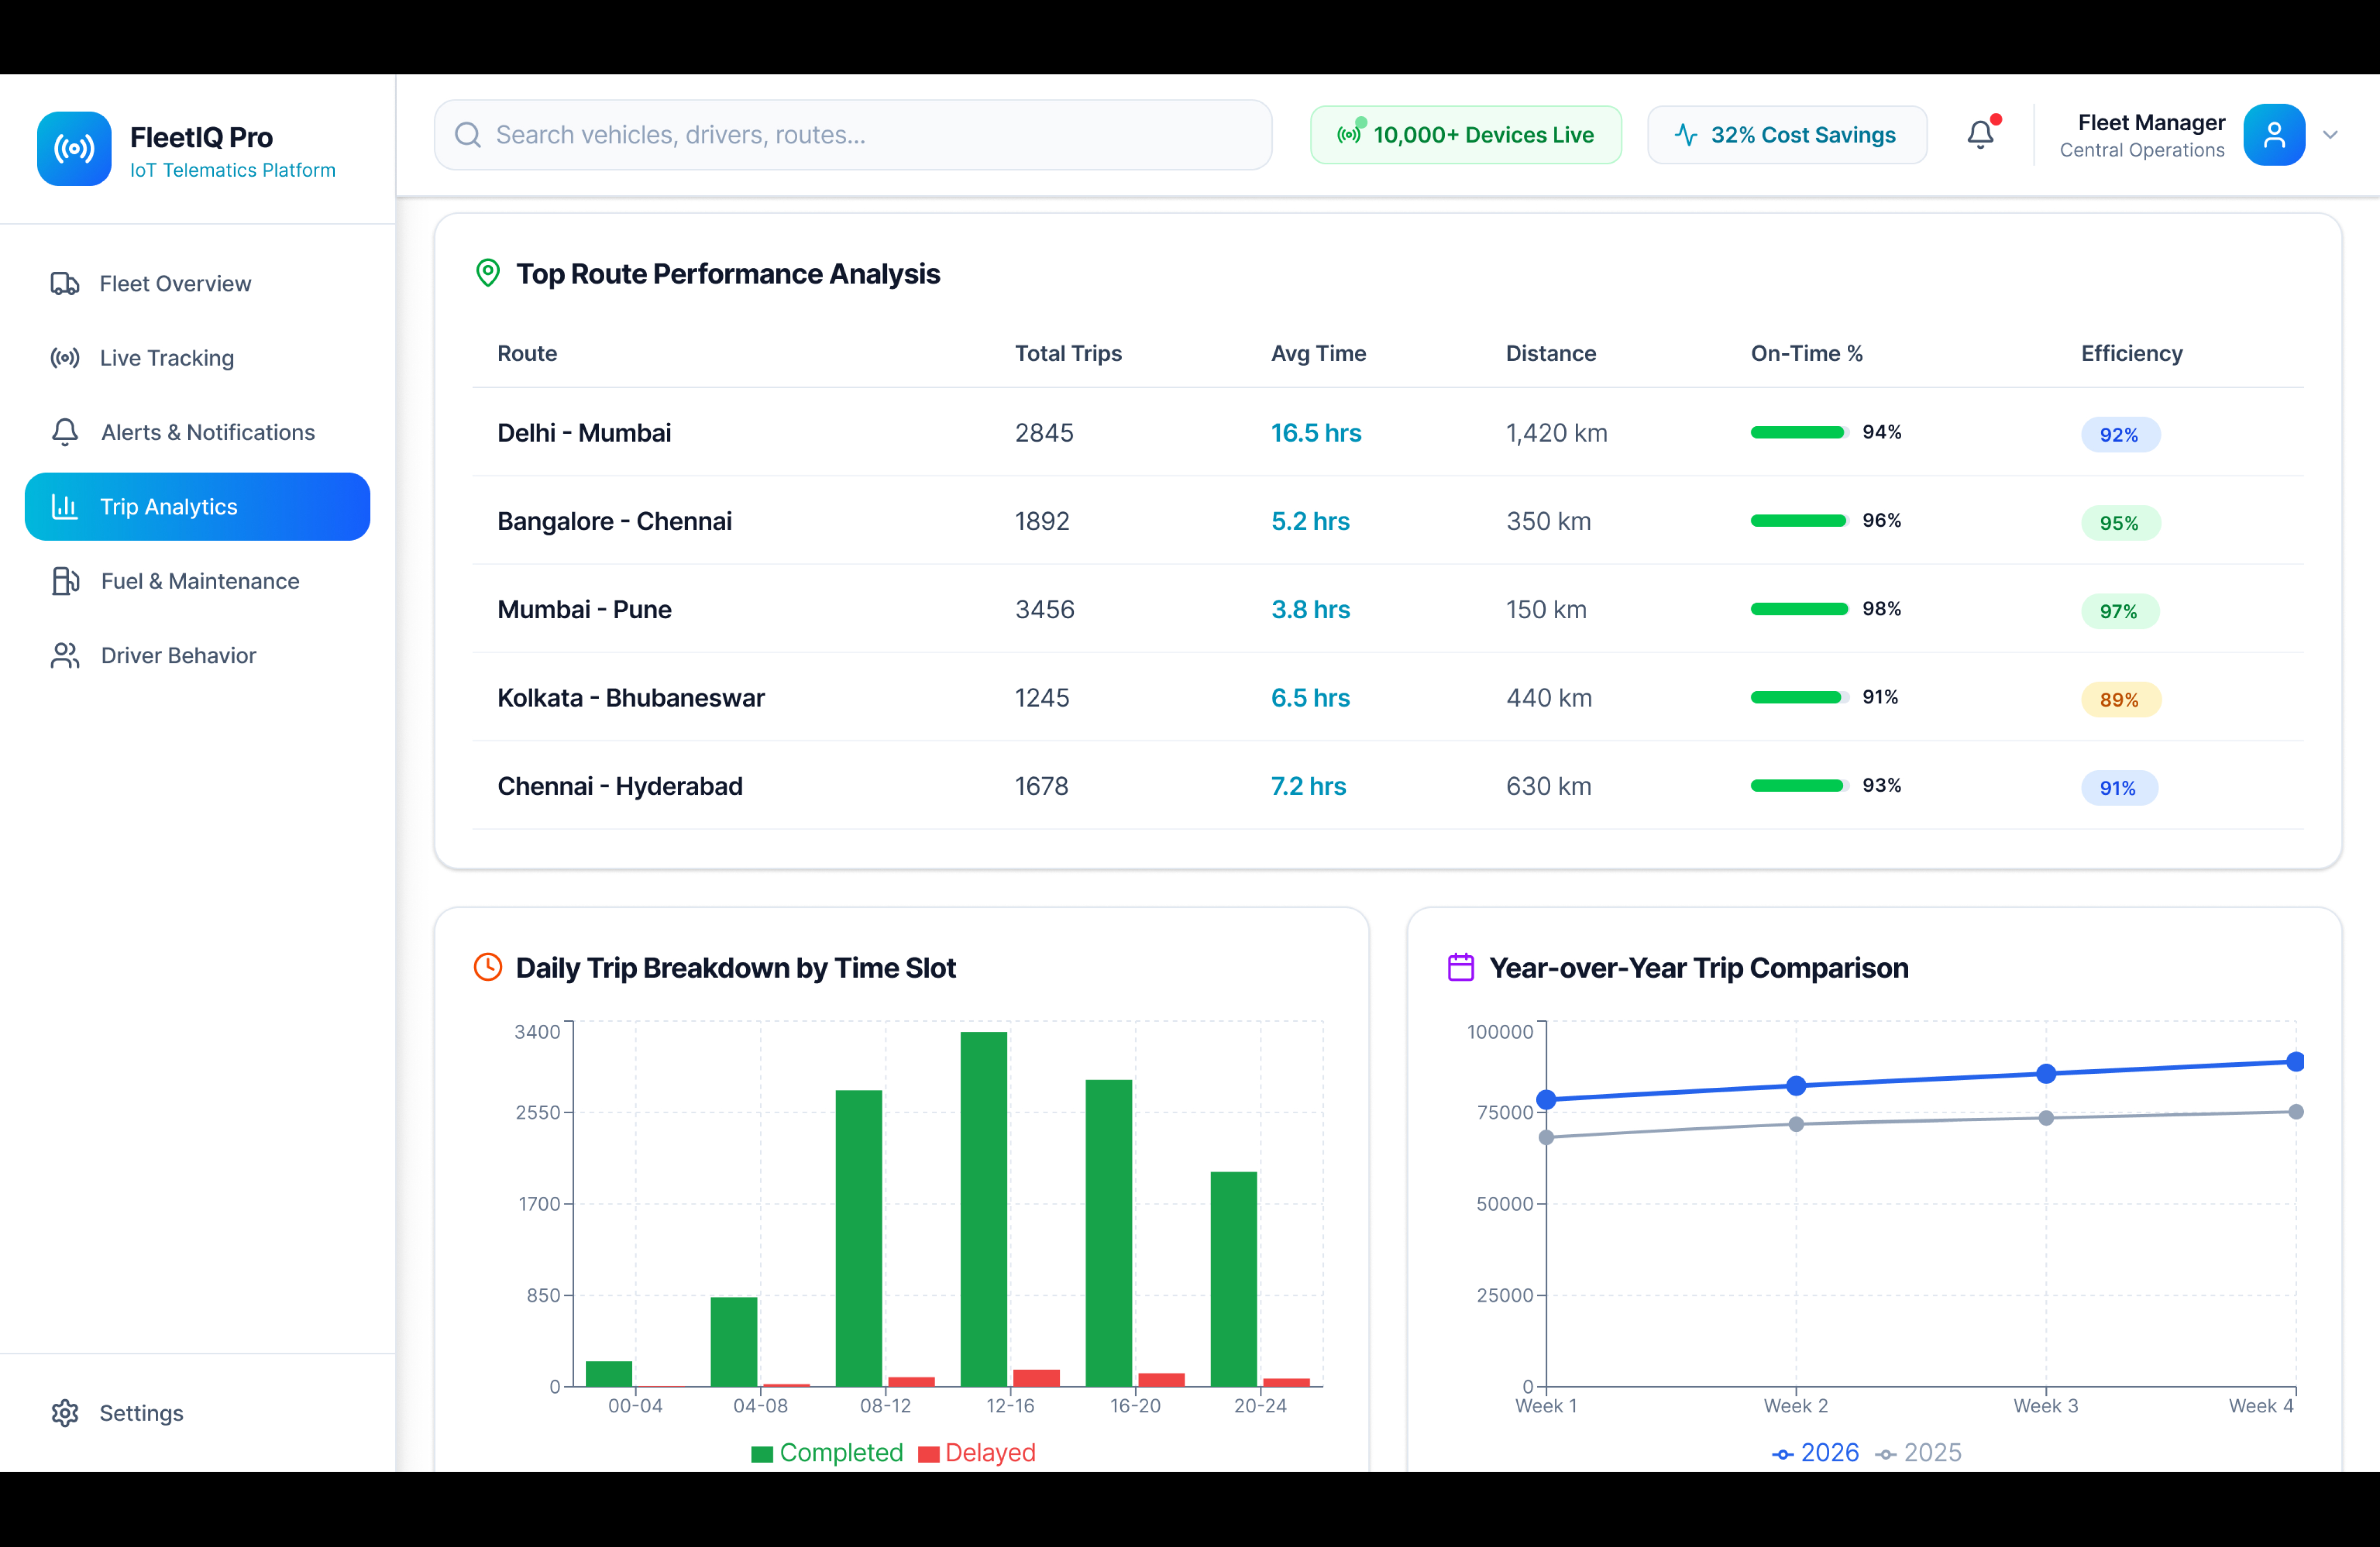Toggle the 2026 series in Year-over-Year chart
This screenshot has height=1547, width=2380.
[x=1817, y=1452]
